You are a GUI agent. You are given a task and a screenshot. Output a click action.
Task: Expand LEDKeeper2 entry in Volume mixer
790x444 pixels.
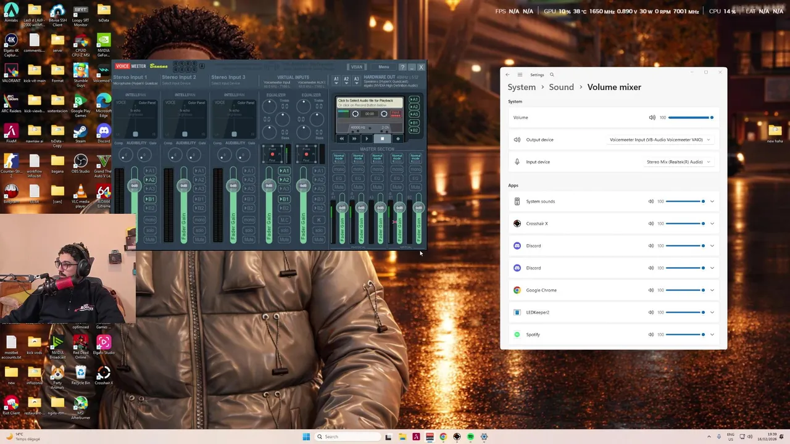[x=712, y=312]
